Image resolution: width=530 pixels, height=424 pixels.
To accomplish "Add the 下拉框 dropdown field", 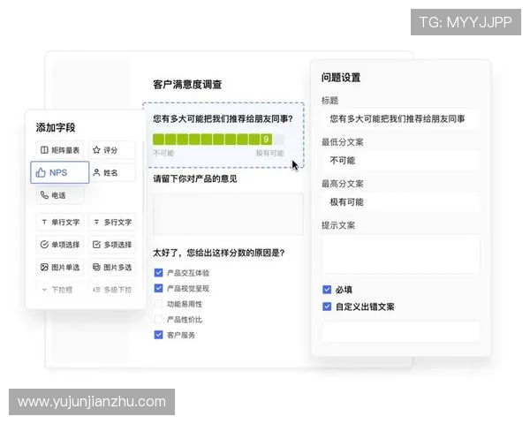I will coord(59,290).
